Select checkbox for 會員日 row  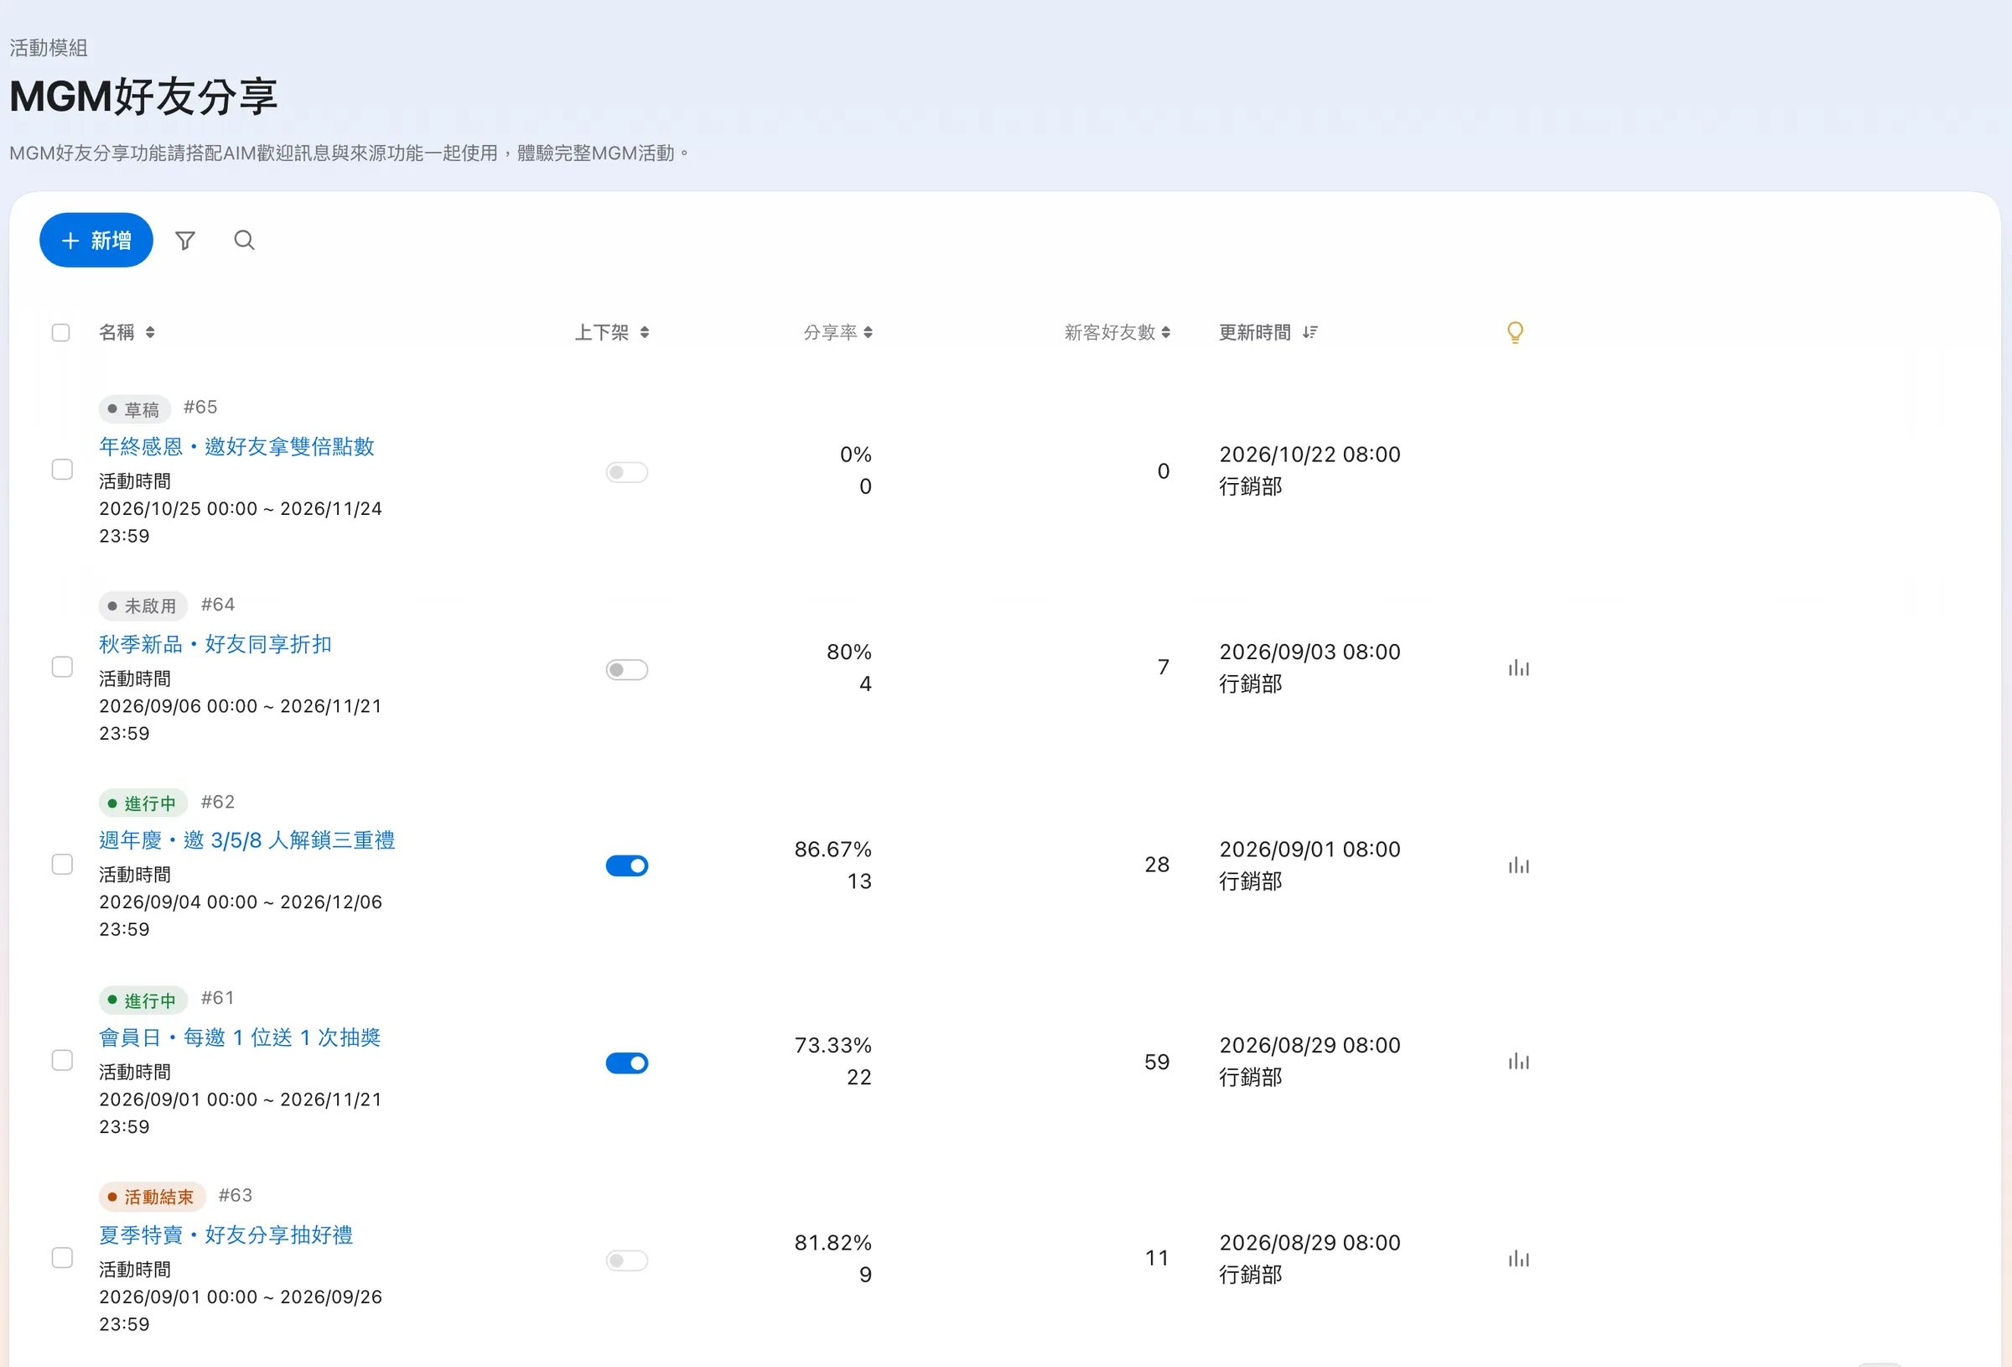[62, 1060]
